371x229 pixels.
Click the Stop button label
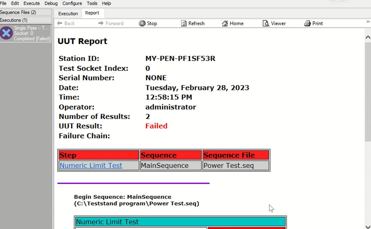tap(152, 23)
